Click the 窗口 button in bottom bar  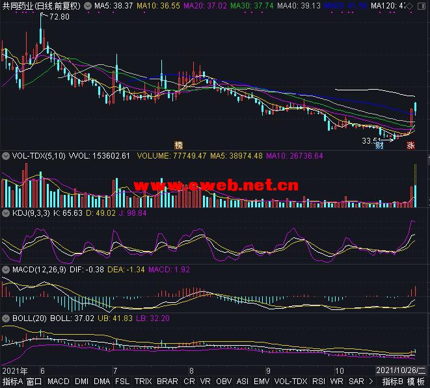pos(34,382)
